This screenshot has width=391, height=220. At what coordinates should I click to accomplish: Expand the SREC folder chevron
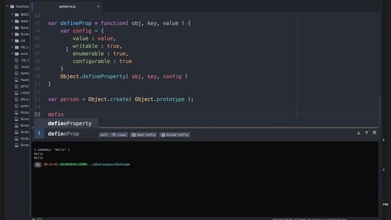click(x=12, y=15)
